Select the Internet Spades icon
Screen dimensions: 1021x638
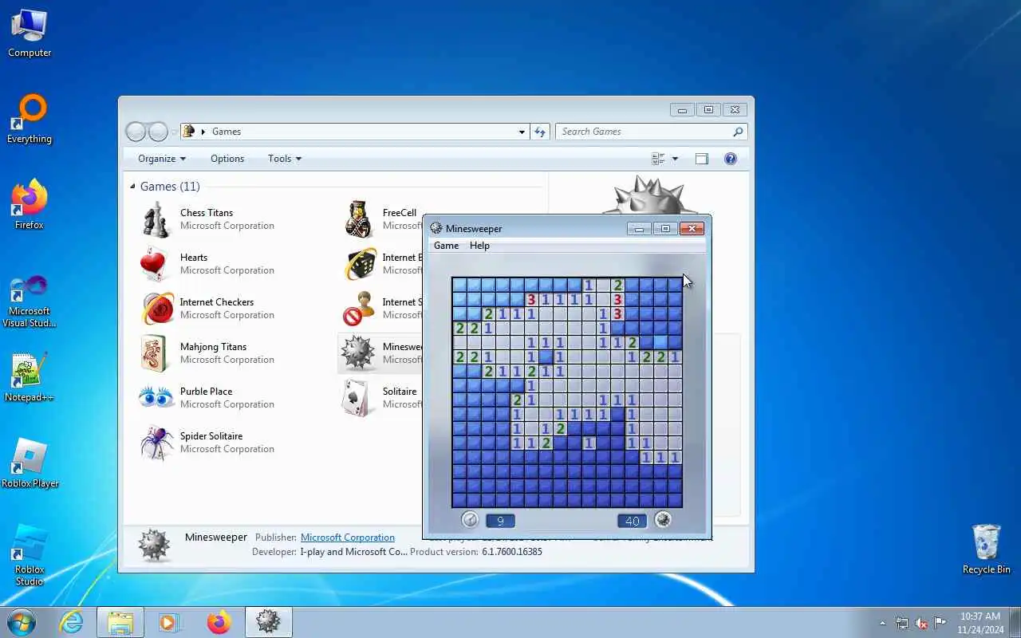click(359, 309)
